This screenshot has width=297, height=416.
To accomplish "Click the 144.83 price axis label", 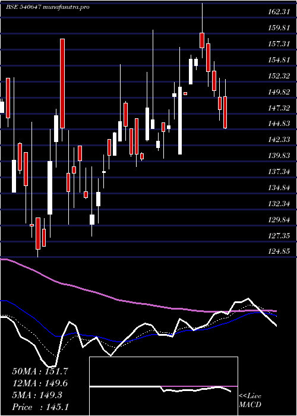I will coord(280,124).
